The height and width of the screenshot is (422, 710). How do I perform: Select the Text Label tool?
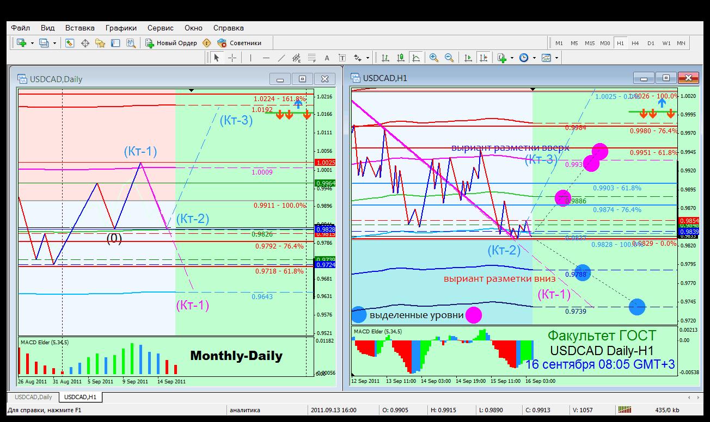click(x=342, y=58)
